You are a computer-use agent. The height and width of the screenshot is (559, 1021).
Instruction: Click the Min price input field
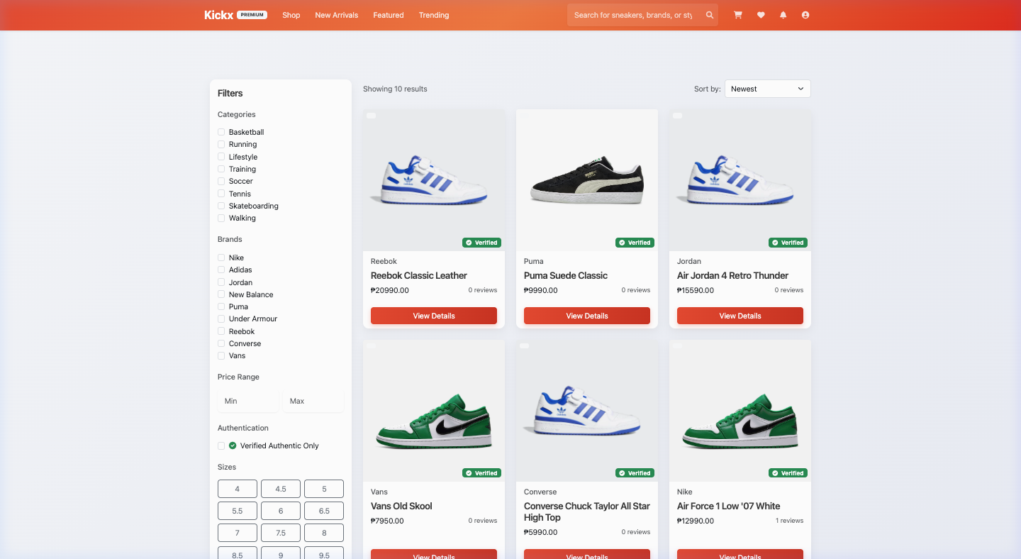coord(248,401)
